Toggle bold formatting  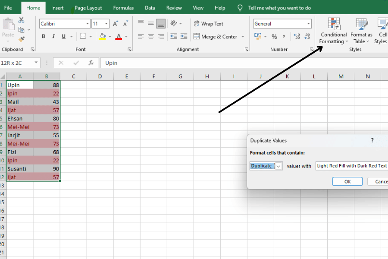point(43,36)
